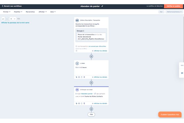
Task: Click the 'Abandon de panier' workflow title
Action: click(90, 6)
